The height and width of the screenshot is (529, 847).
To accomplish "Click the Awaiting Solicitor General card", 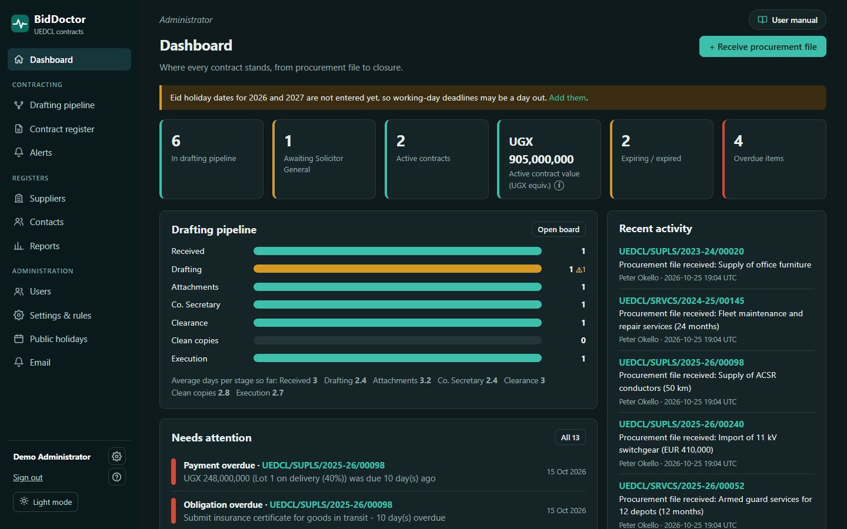I will [x=324, y=159].
